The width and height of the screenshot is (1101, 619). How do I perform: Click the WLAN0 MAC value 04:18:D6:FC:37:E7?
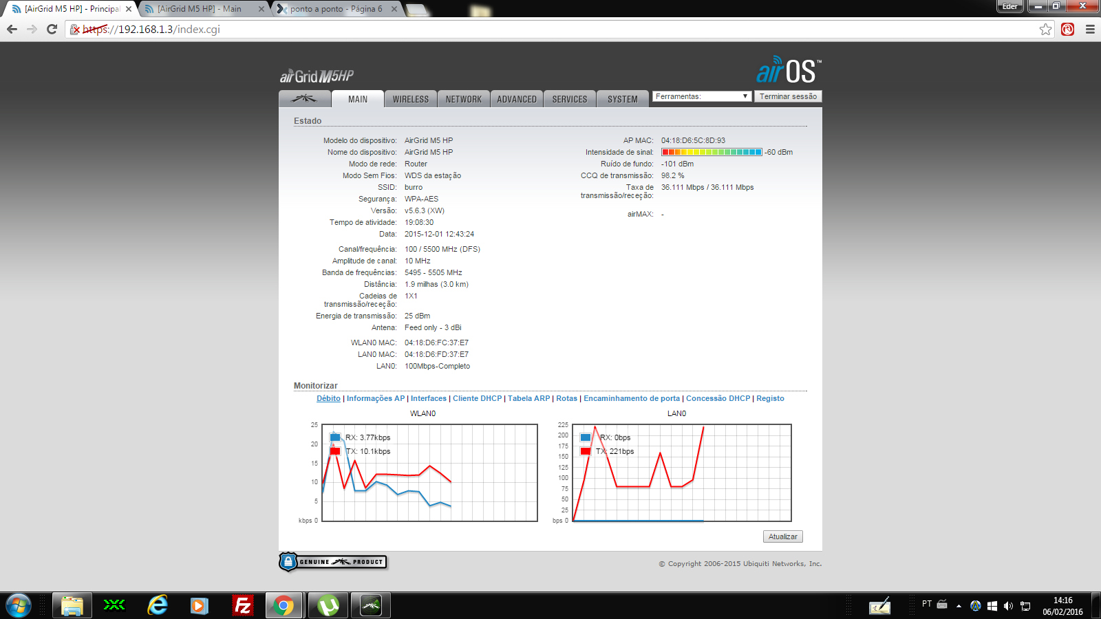click(x=436, y=343)
